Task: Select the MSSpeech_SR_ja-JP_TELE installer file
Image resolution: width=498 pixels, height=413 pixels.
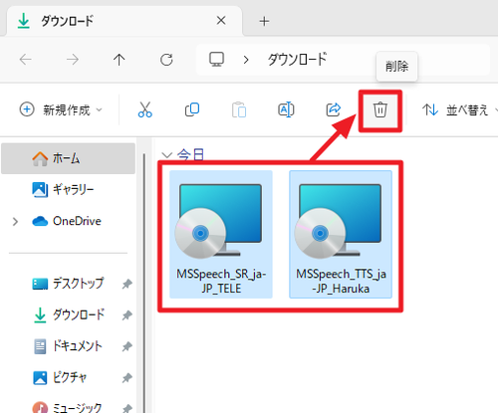Action: click(221, 234)
